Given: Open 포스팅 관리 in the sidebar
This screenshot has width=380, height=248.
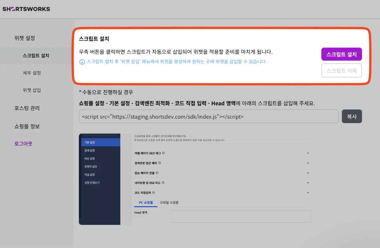Looking at the screenshot, I should (27, 108).
